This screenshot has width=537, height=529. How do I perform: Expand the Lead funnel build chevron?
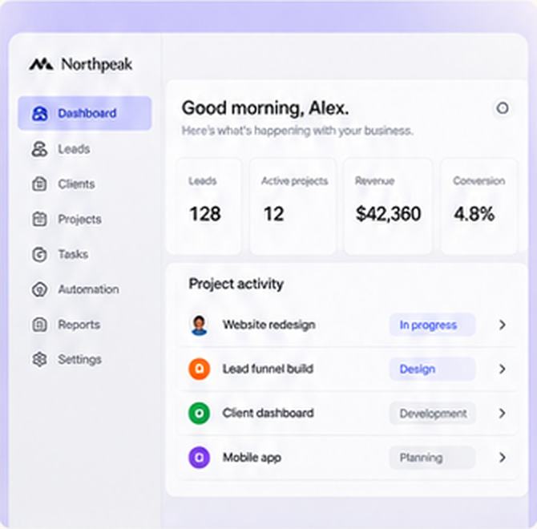503,369
